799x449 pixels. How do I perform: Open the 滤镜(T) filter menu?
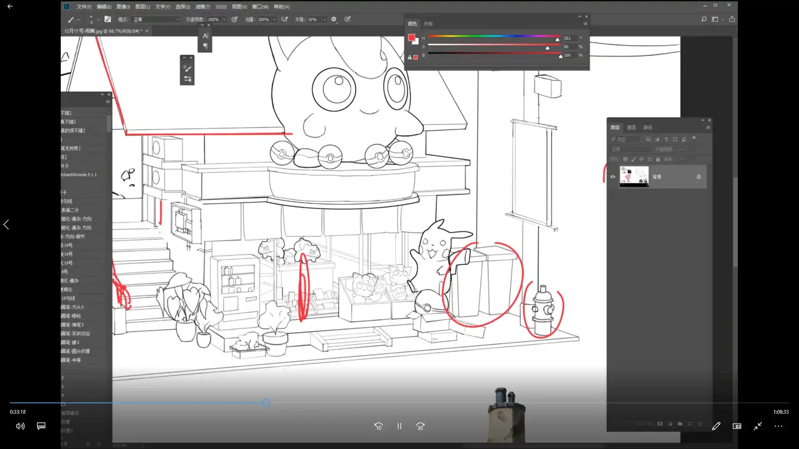pyautogui.click(x=203, y=7)
